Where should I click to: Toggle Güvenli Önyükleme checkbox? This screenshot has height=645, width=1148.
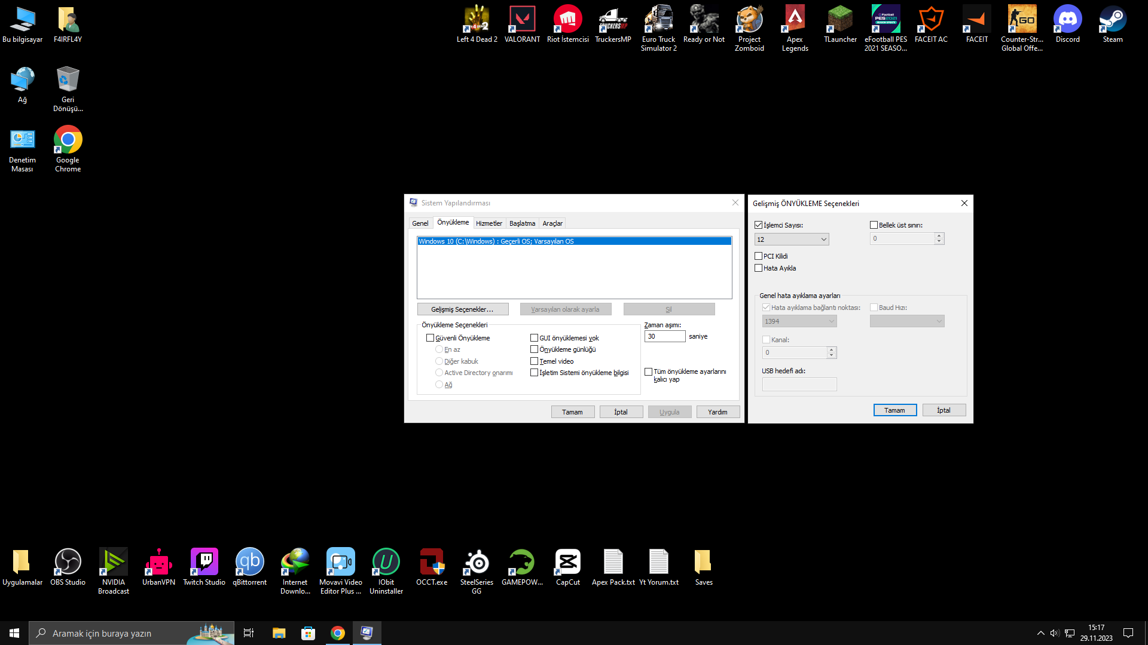[430, 338]
